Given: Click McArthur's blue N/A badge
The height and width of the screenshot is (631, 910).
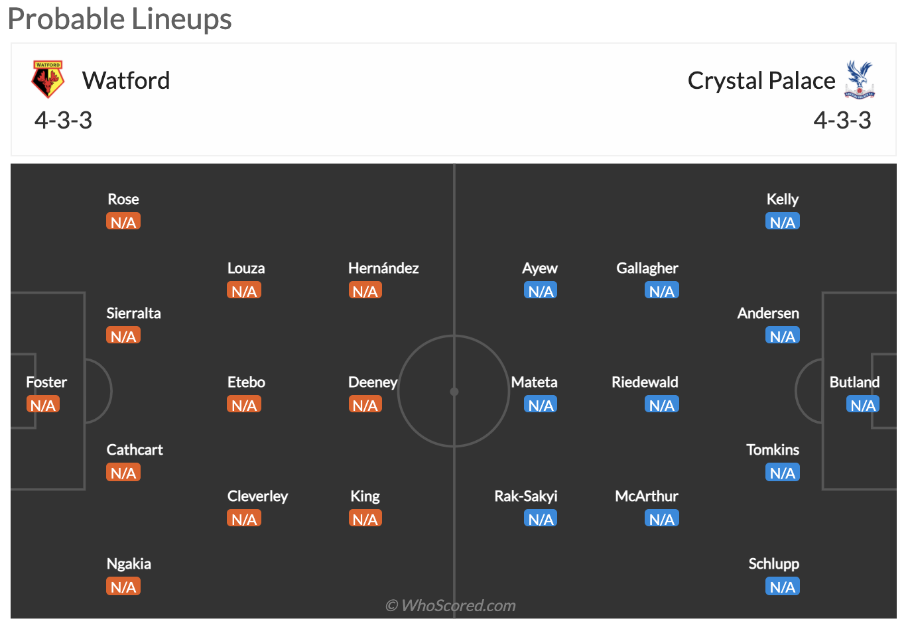Looking at the screenshot, I should (x=662, y=518).
